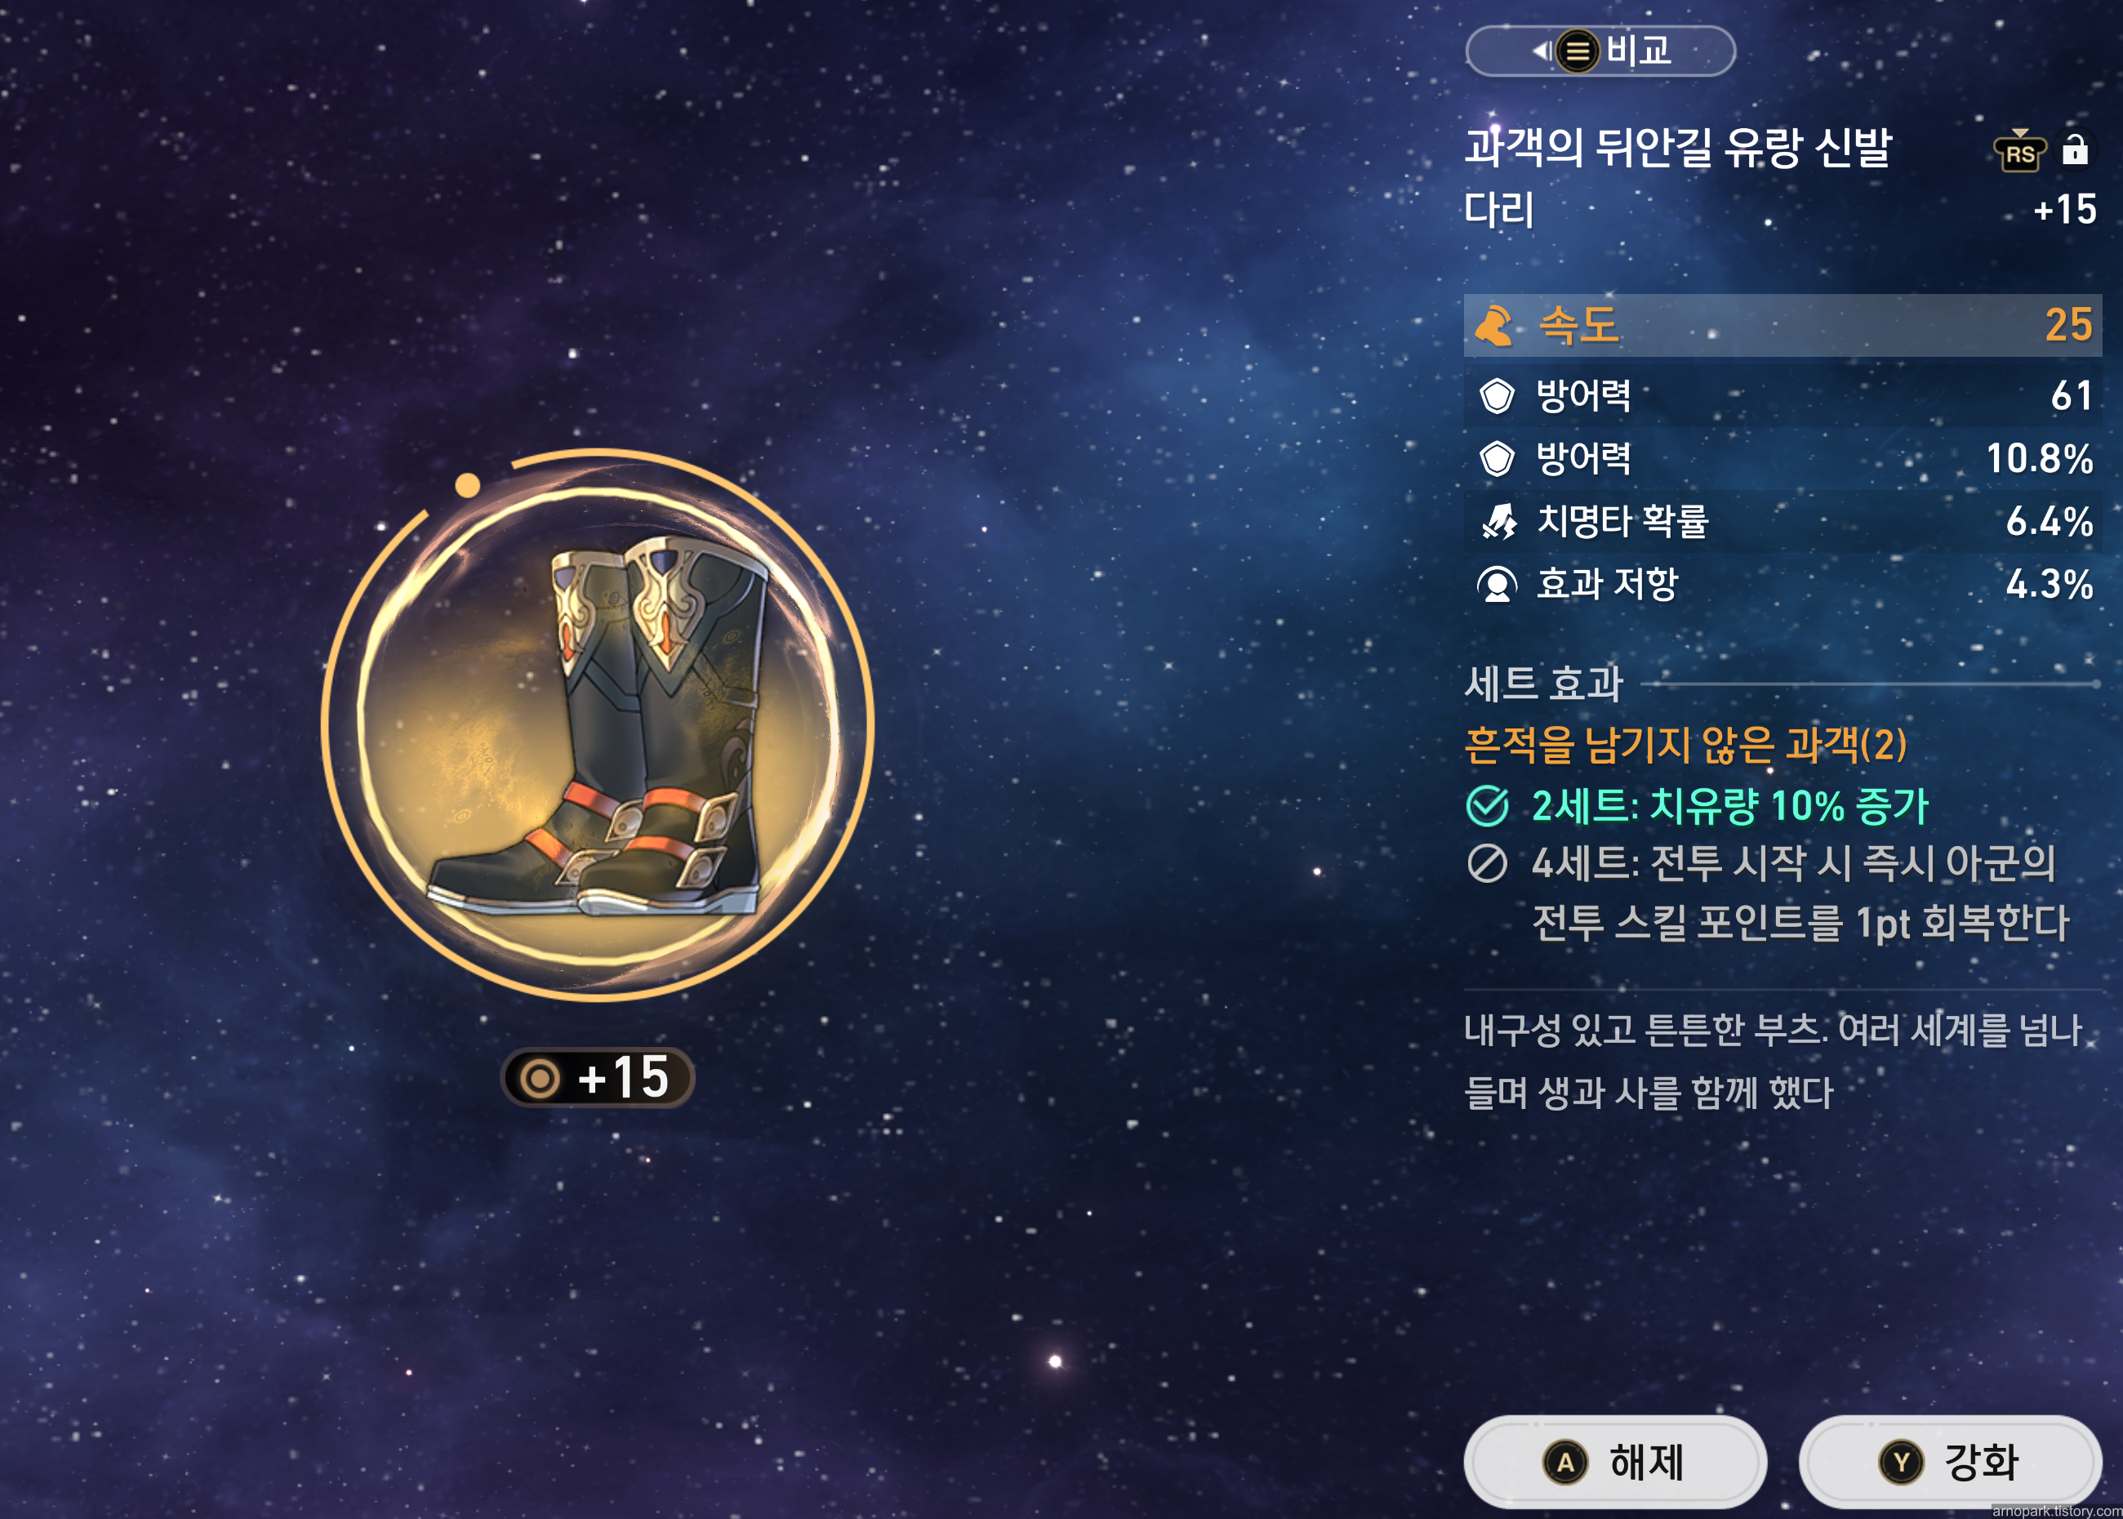Click the green checkmark for the 2세트 effect
Viewport: 2123px width, 1519px height.
(x=1487, y=805)
